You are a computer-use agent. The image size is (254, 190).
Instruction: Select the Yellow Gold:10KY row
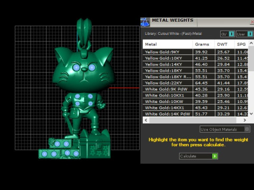[195, 58]
